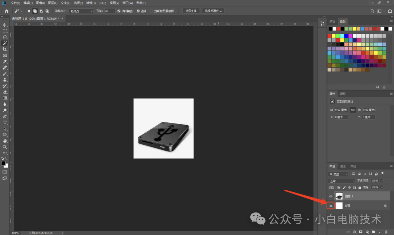The width and height of the screenshot is (394, 235).
Task: Open the 图像(I) menu
Action: pos(40,3)
